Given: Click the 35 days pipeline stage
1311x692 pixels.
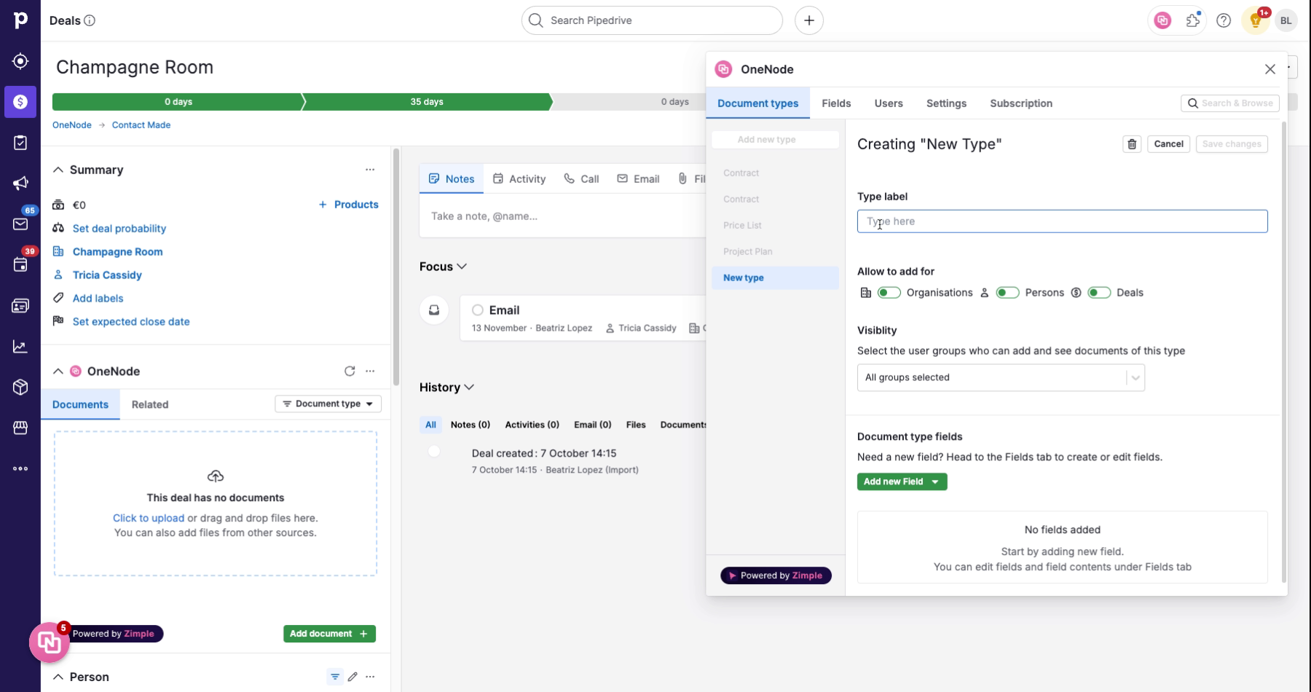Looking at the screenshot, I should tap(427, 102).
